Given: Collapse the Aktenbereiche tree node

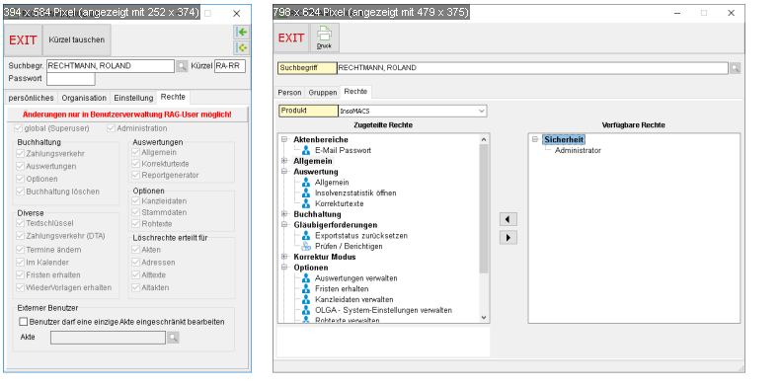Looking at the screenshot, I should click(284, 139).
